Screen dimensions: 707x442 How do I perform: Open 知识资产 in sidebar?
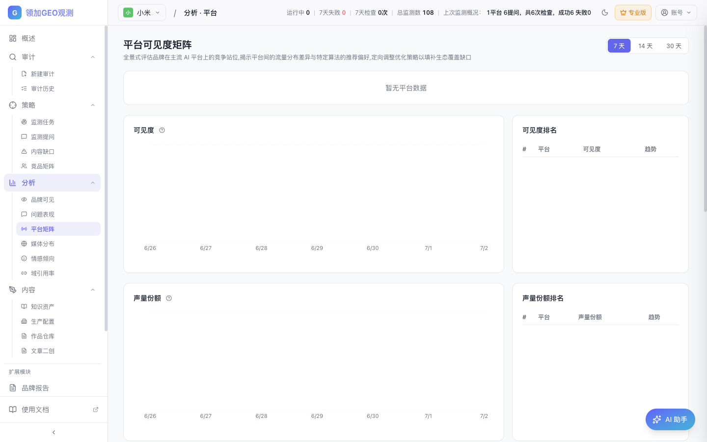58,306
